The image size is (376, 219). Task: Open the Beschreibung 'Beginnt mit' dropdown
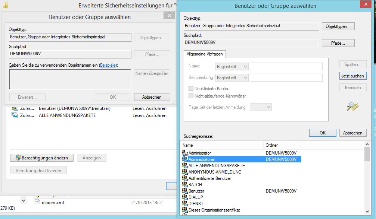(x=232, y=78)
